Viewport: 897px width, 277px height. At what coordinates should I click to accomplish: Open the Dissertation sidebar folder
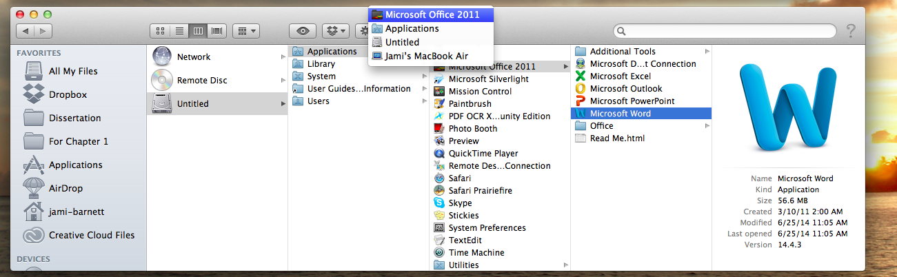(79, 118)
